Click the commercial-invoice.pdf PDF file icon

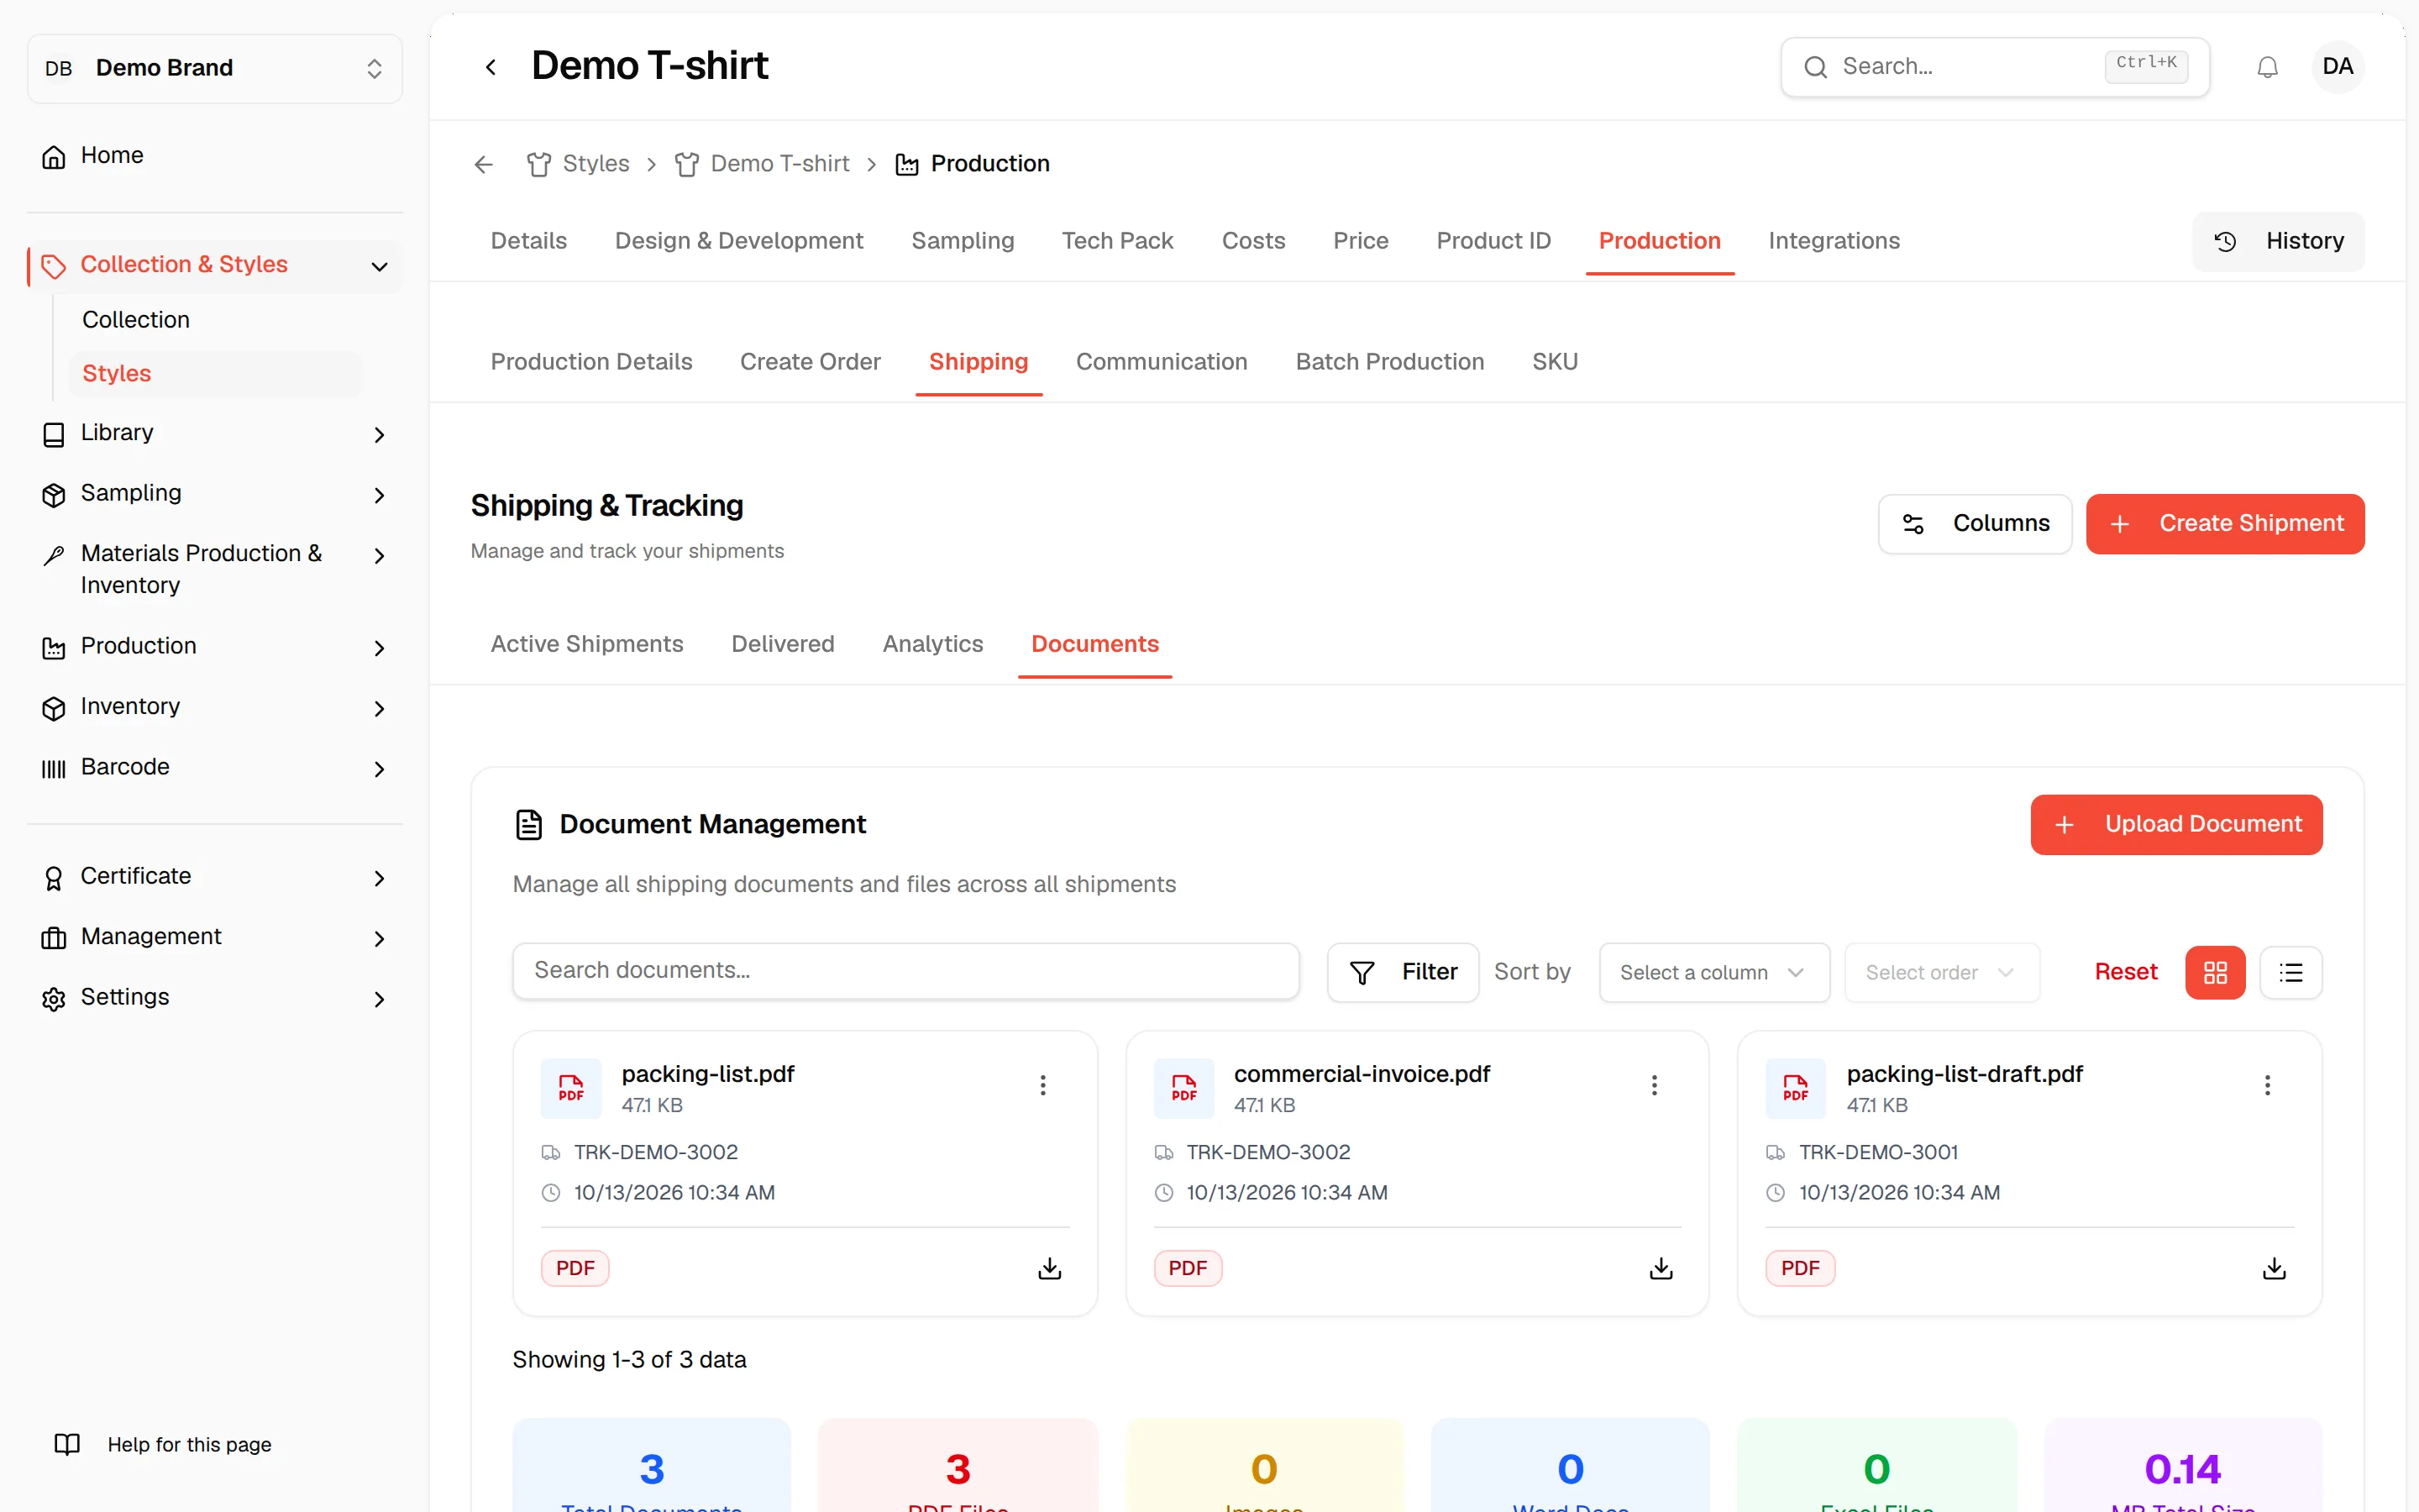[x=1183, y=1088]
